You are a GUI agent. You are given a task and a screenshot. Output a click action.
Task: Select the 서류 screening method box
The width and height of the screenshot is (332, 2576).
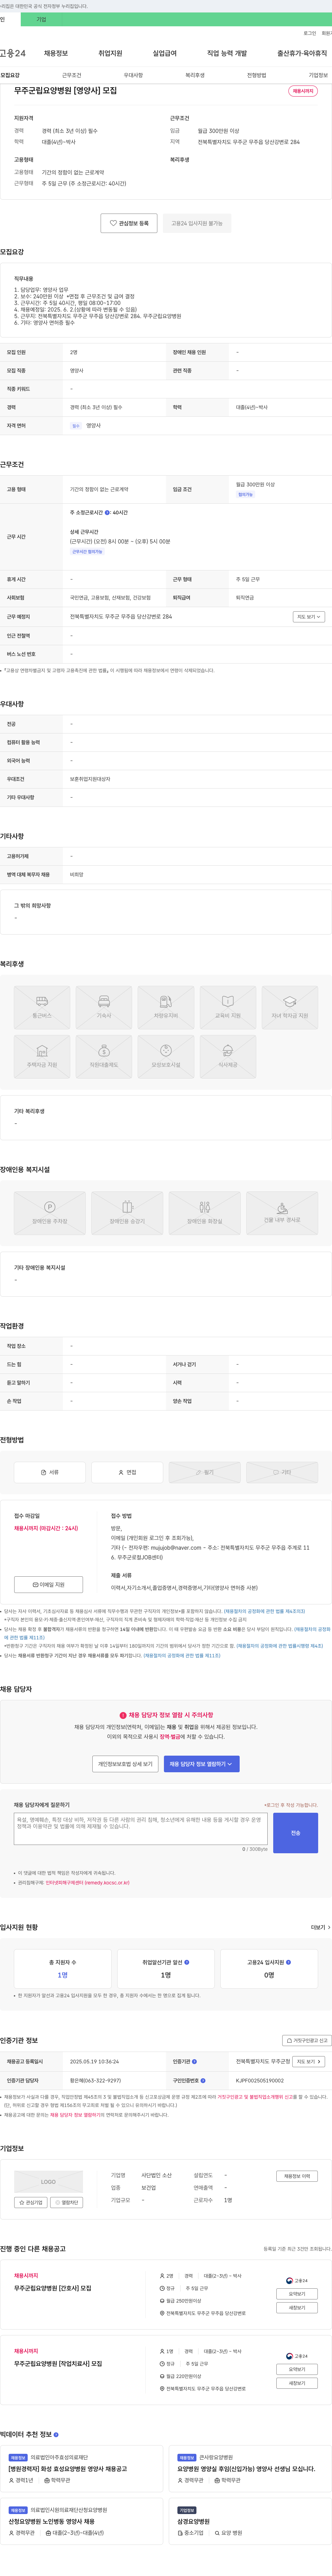click(x=50, y=1472)
